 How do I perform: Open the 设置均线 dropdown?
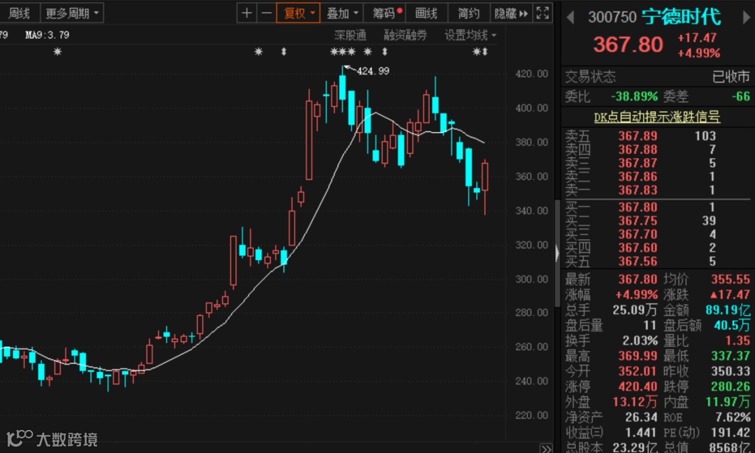click(x=470, y=35)
